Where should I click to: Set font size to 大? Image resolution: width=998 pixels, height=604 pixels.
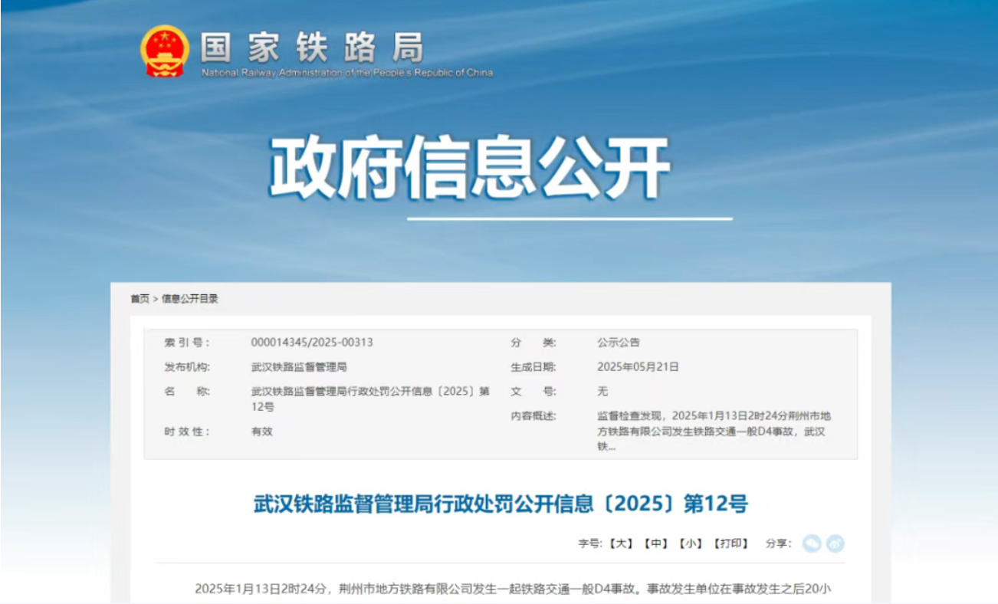[x=622, y=543]
